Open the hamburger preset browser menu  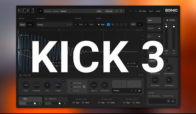[x=40, y=11]
